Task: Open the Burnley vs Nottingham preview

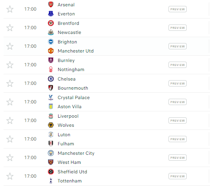Action: click(178, 65)
